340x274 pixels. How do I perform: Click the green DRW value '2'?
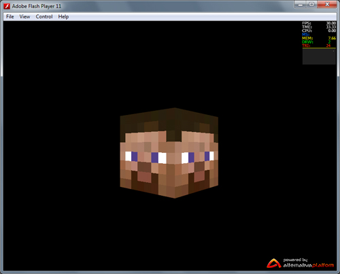coord(329,42)
